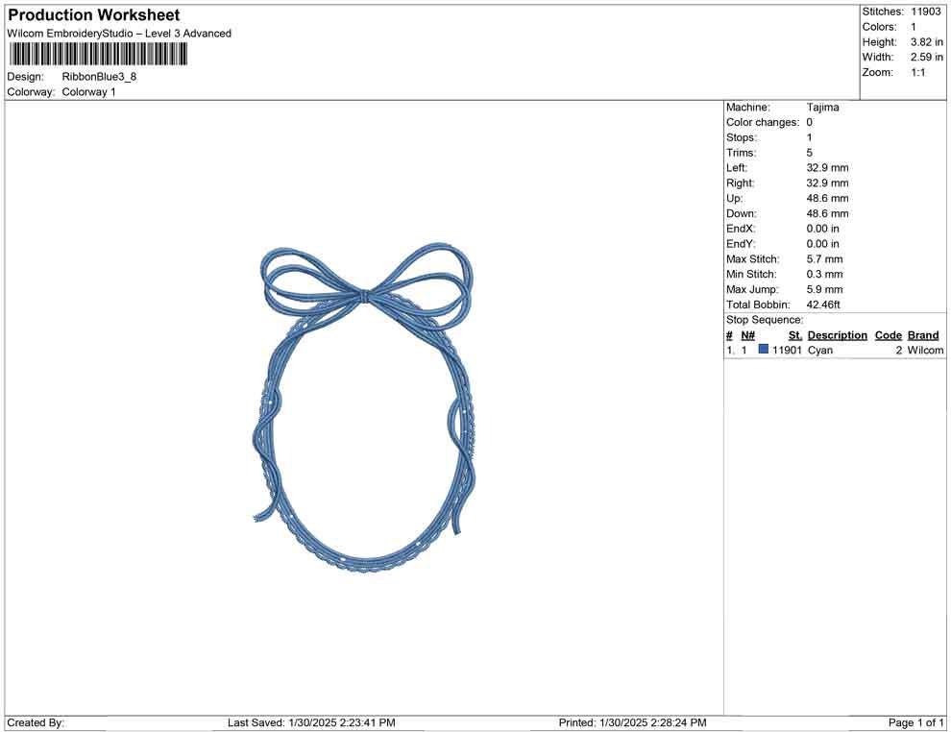
Task: Click the Created By field
Action: 34,721
